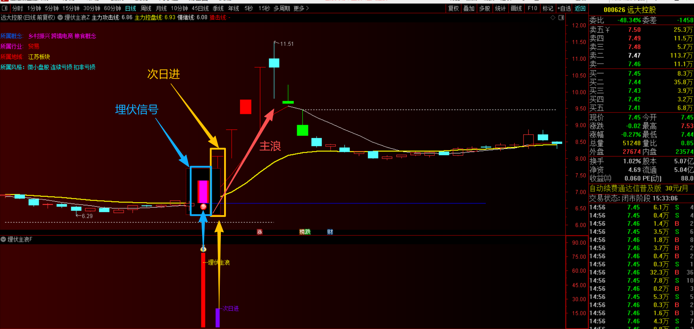Click the 所属风格 tags 微小盘股 连续亏损 扣非亏损

[61, 67]
